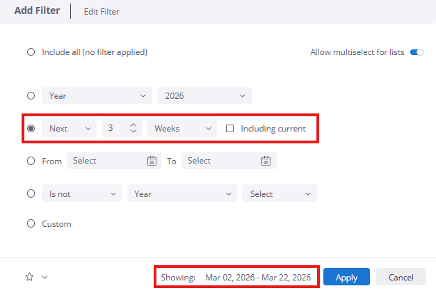This screenshot has height=293, width=436.
Task: Open the Year period dropdown
Action: click(96, 95)
